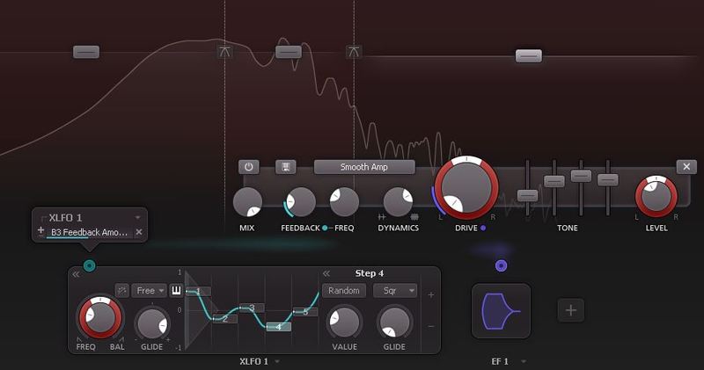Collapse the XLFO panel with left double-chevron
The image size is (704, 370).
click(76, 274)
